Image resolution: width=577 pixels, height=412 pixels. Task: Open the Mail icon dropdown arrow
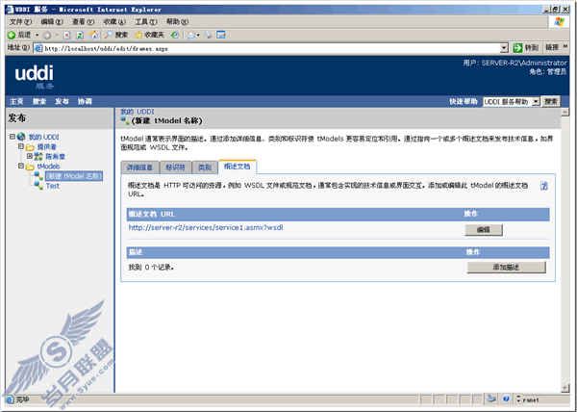[198, 35]
